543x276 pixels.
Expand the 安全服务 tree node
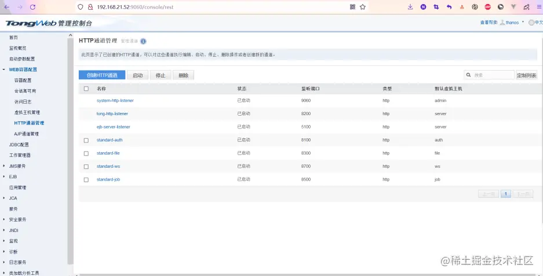[4, 220]
